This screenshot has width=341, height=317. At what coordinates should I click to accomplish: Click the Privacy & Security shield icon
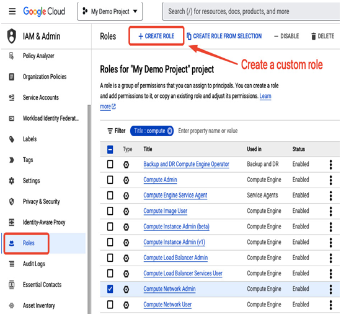tap(12, 201)
